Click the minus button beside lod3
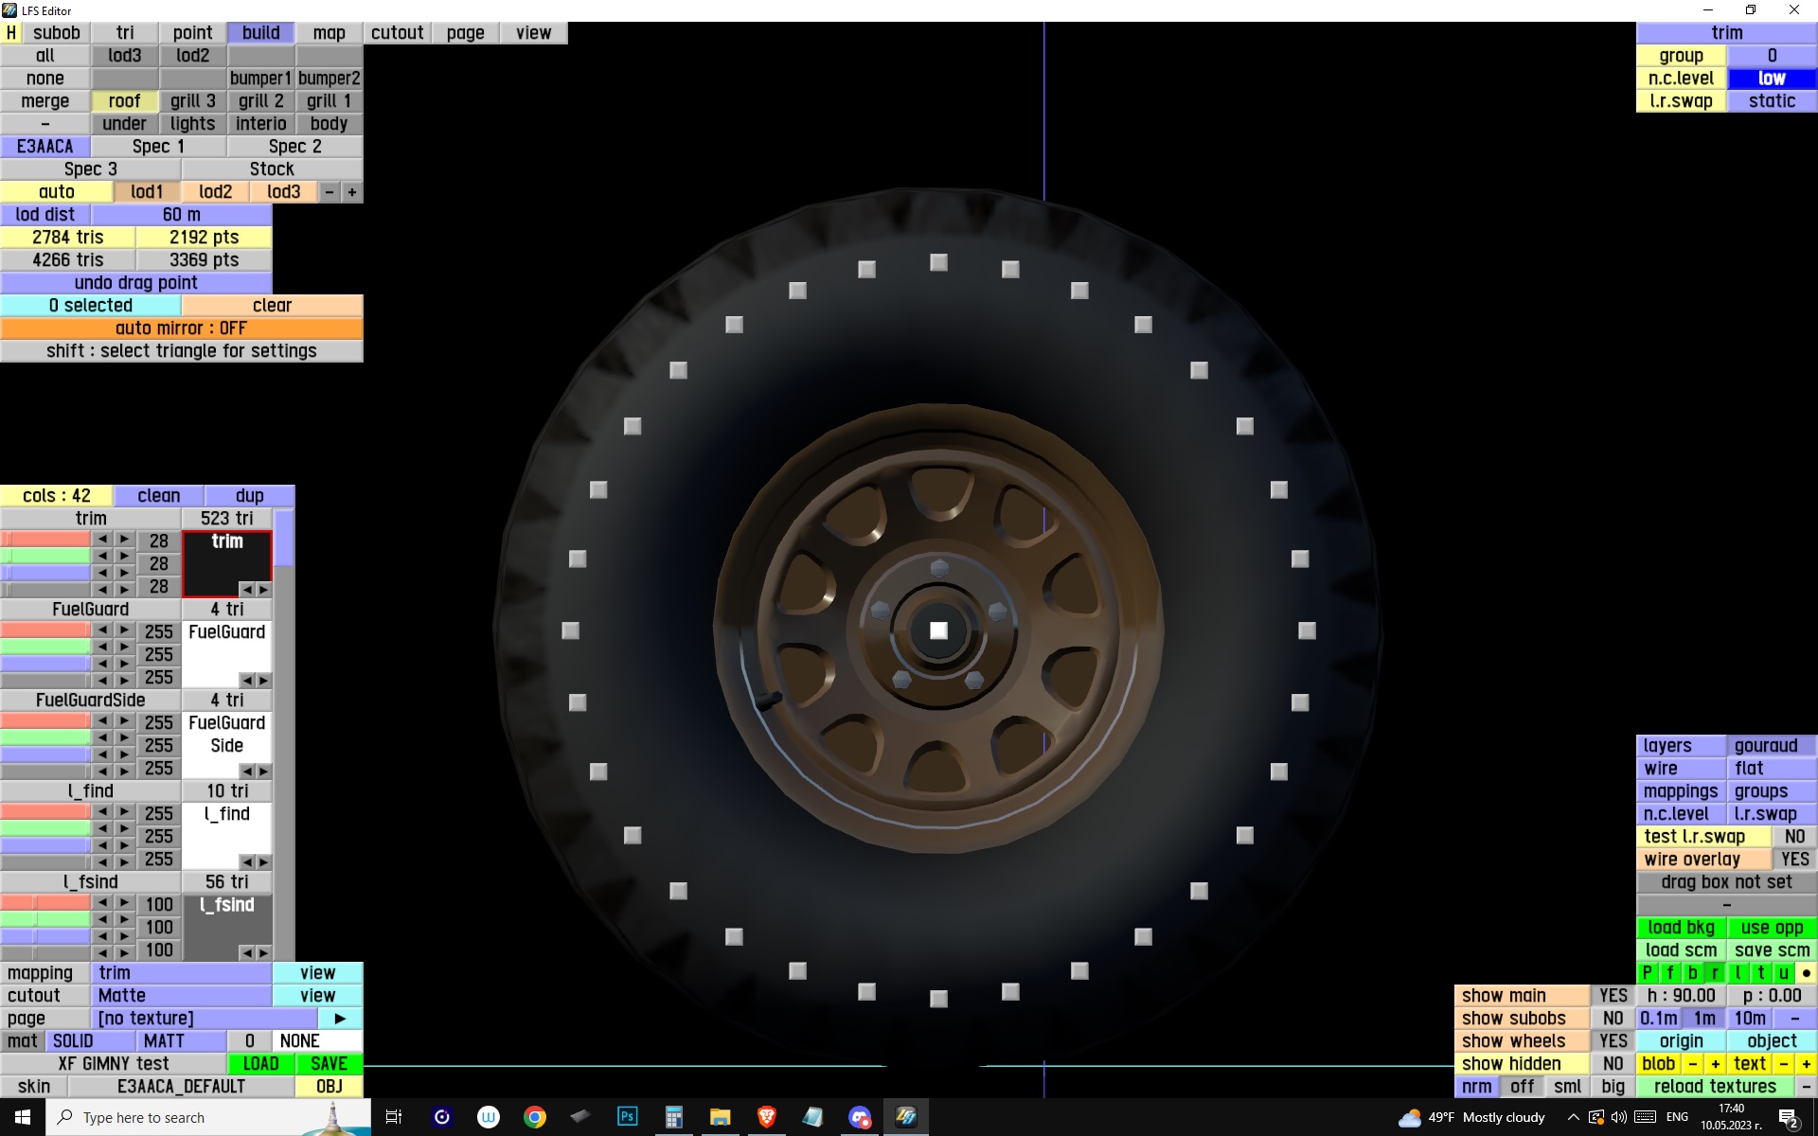 point(330,192)
